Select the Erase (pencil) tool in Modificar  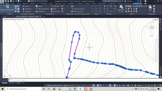point(115,6)
